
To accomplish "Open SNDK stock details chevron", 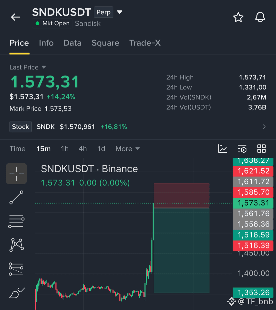I will tap(264, 127).
